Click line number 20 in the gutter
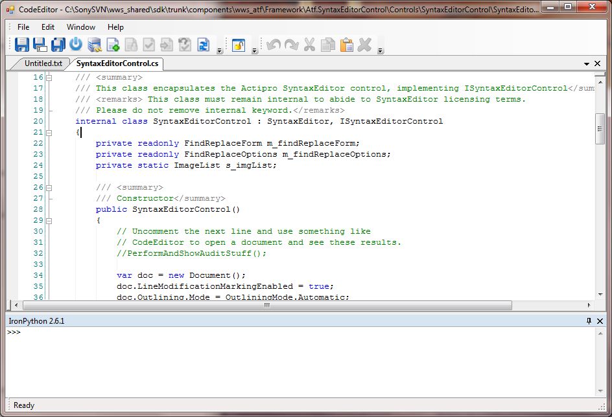The height and width of the screenshot is (417, 612). (38, 121)
